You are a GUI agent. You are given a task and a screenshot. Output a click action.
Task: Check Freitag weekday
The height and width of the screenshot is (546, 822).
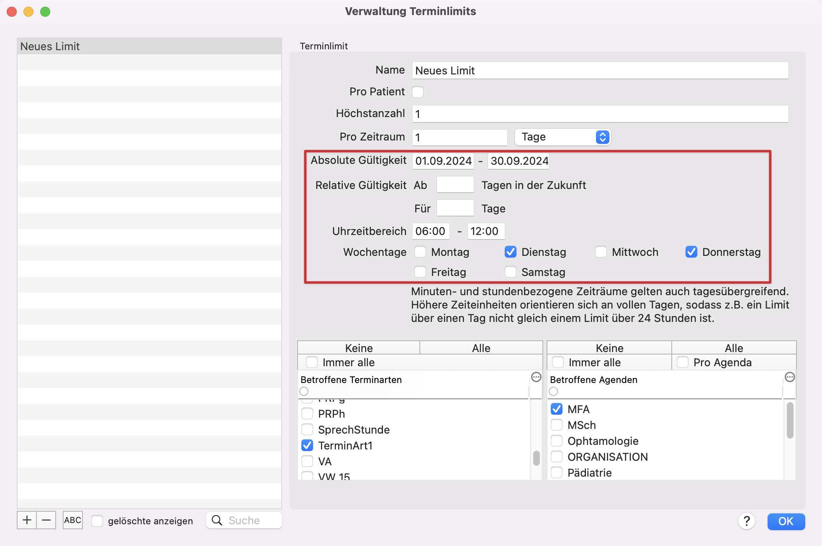[x=420, y=272]
